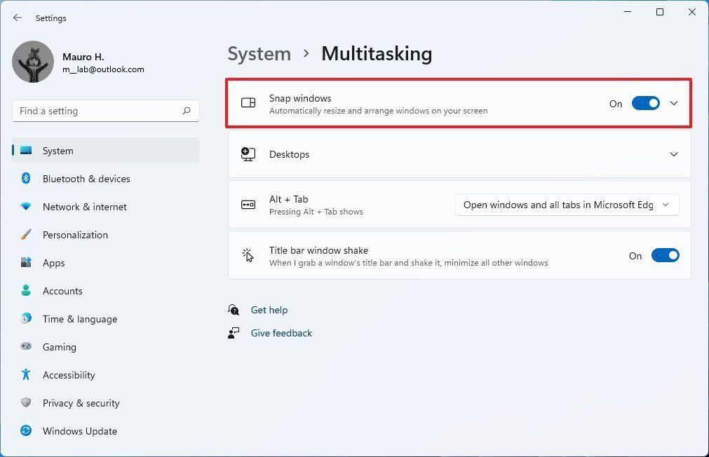Viewport: 709px width, 457px height.
Task: Click the Find a setting search box
Action: click(x=105, y=110)
